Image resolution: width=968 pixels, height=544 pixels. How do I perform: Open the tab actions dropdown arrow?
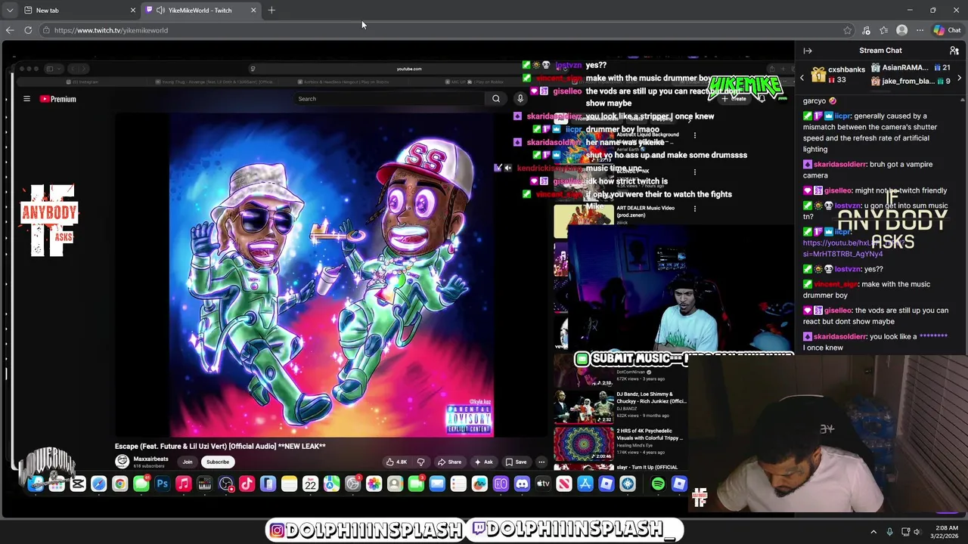tap(9, 11)
